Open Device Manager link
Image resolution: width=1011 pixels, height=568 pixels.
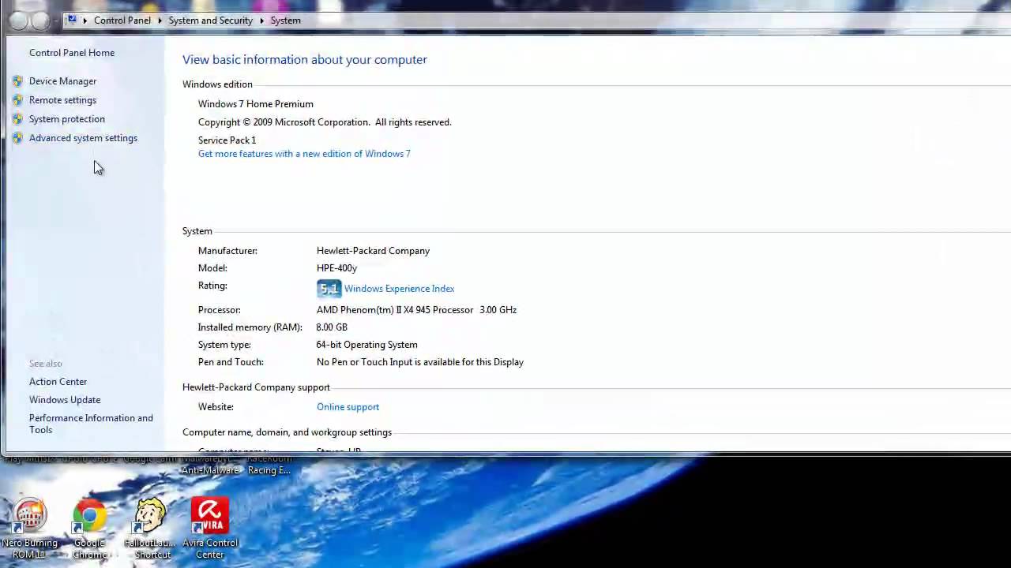[x=62, y=81]
